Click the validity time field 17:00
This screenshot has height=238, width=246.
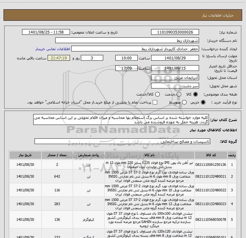[127, 68]
